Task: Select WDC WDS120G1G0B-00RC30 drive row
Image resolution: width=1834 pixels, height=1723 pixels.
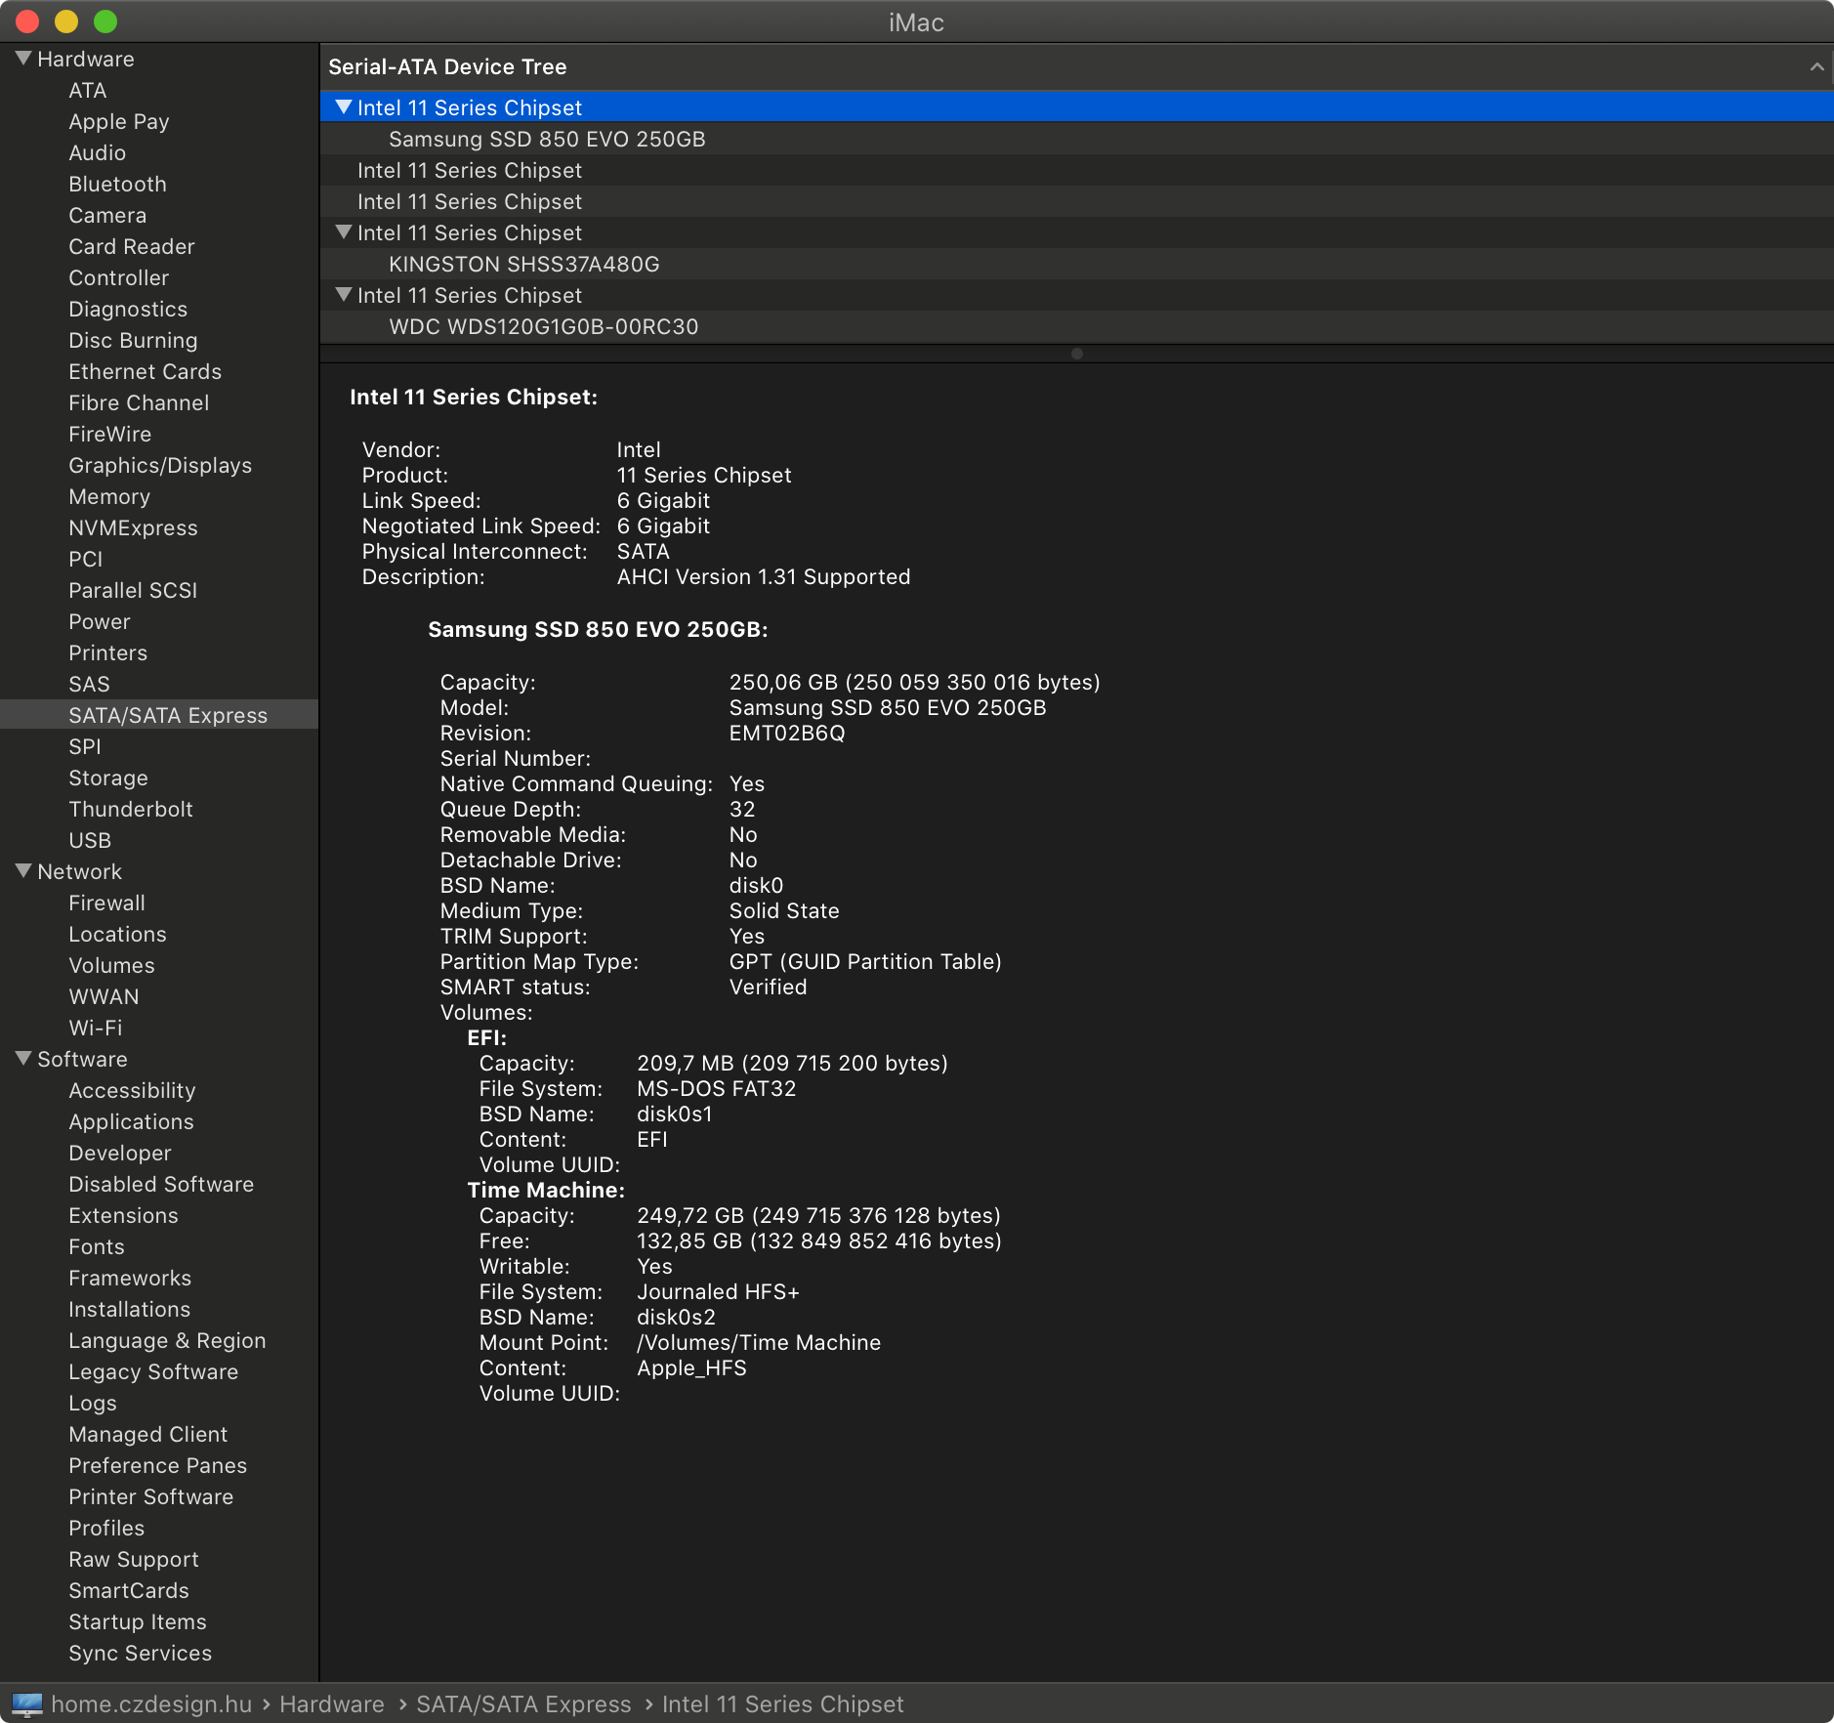Action: click(x=1076, y=326)
